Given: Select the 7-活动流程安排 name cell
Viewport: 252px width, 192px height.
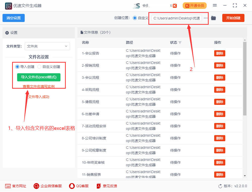Looking at the screenshot, I should 94,126.
